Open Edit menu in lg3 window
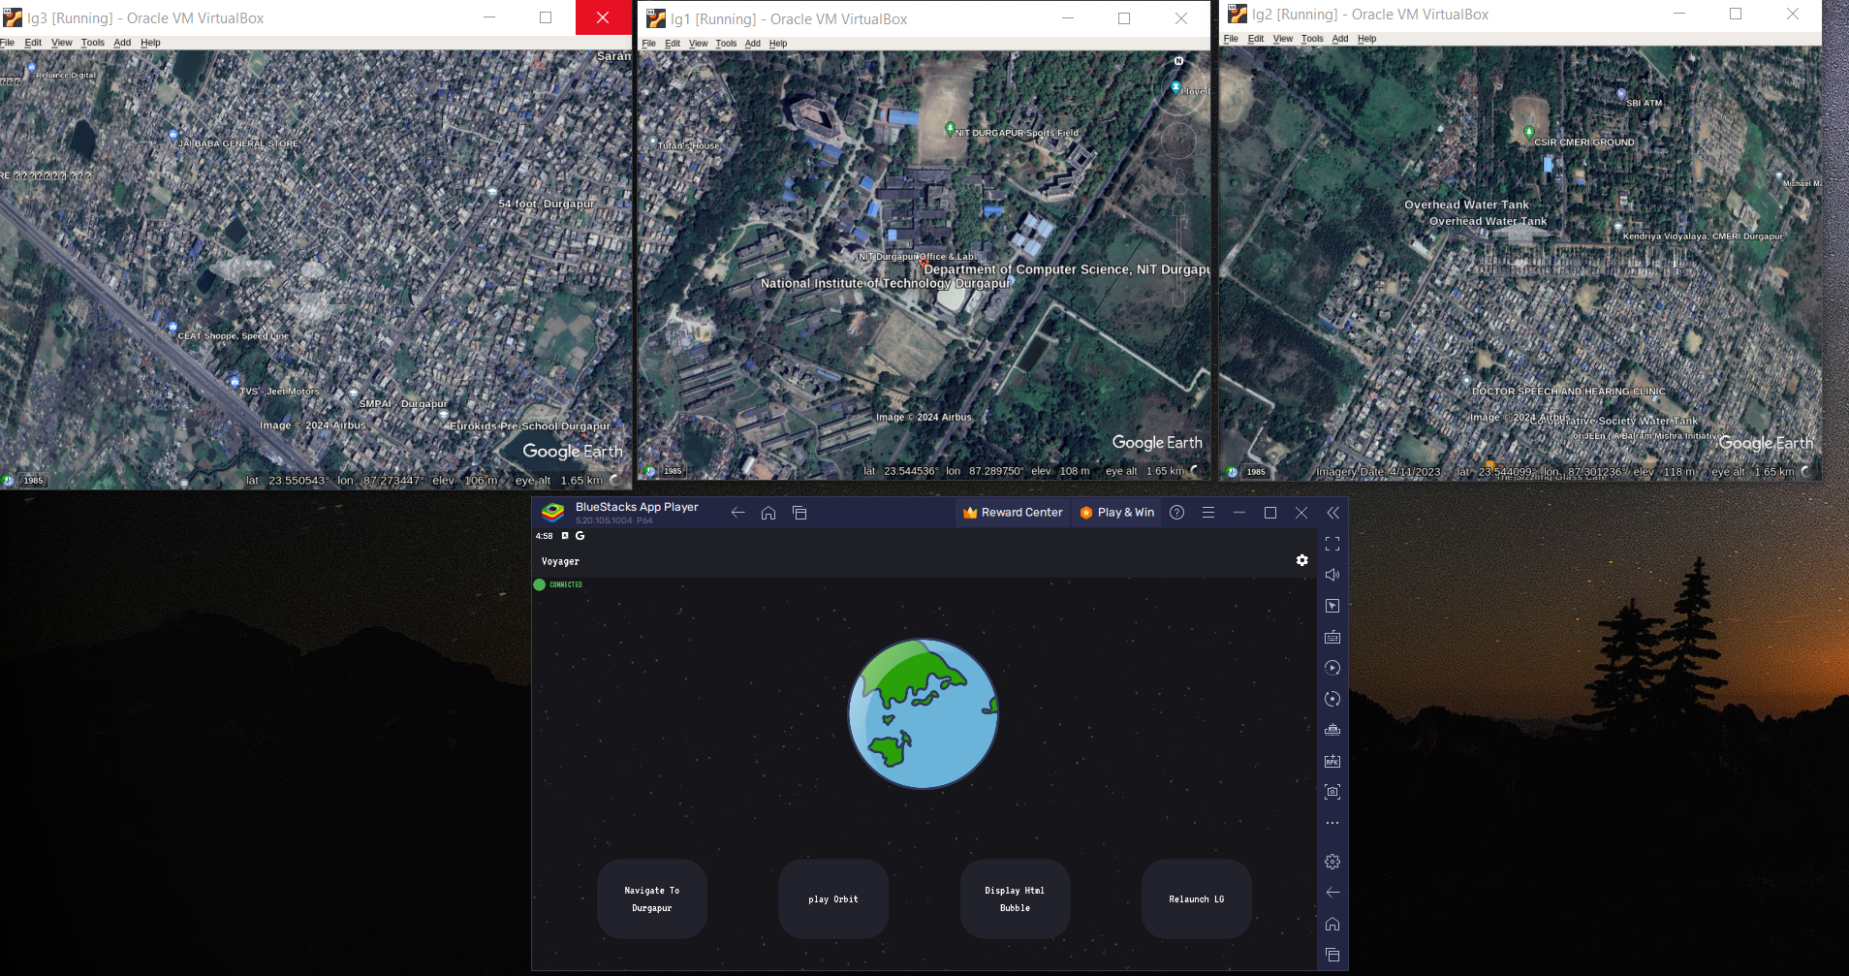 point(33,43)
